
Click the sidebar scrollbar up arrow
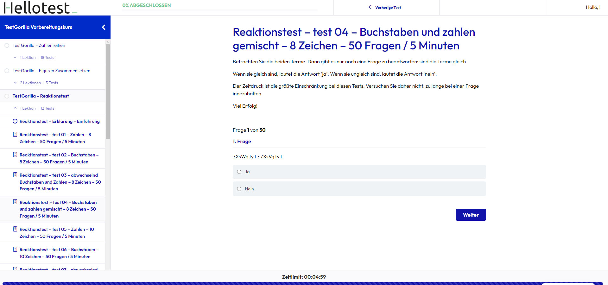tap(108, 41)
